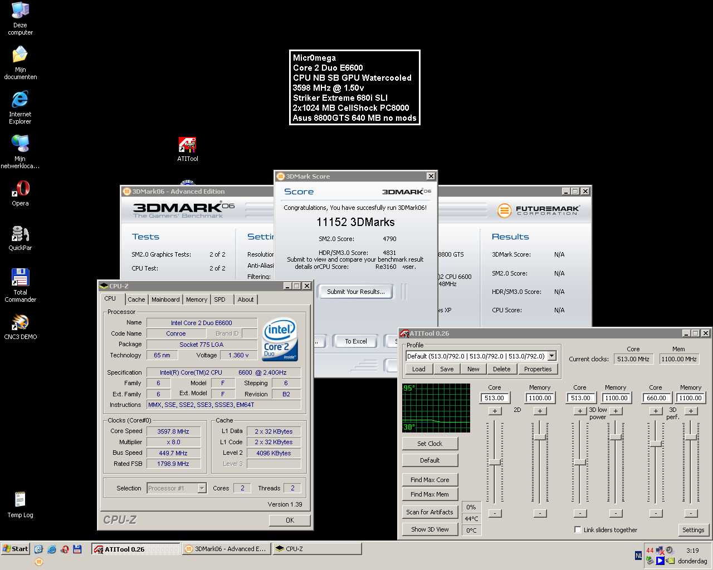713x570 pixels.
Task: Click the Save profile button
Action: (447, 369)
